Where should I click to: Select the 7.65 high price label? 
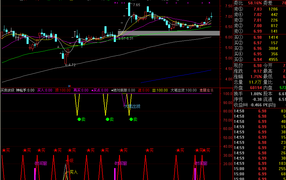click(x=137, y=5)
